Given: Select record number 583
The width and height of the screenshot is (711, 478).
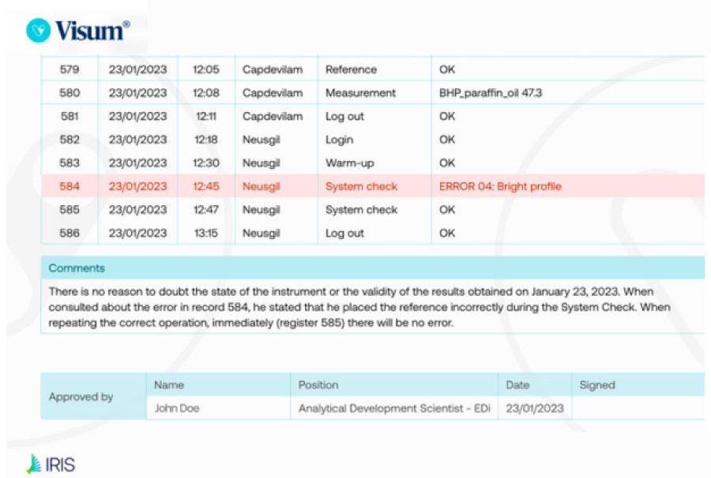Looking at the screenshot, I should tap(70, 163).
